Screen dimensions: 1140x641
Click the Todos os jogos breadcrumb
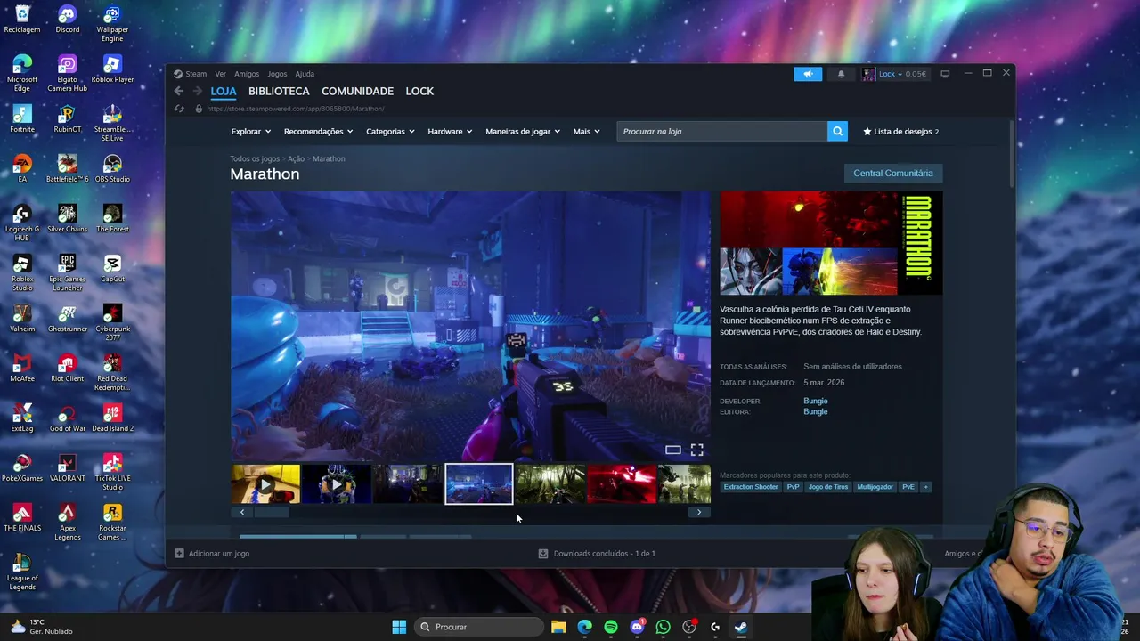pos(255,158)
